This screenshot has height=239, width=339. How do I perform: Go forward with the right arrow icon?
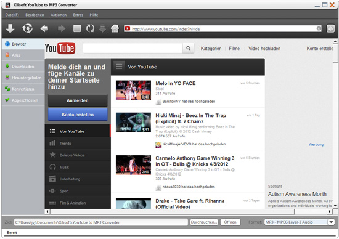(62, 28)
